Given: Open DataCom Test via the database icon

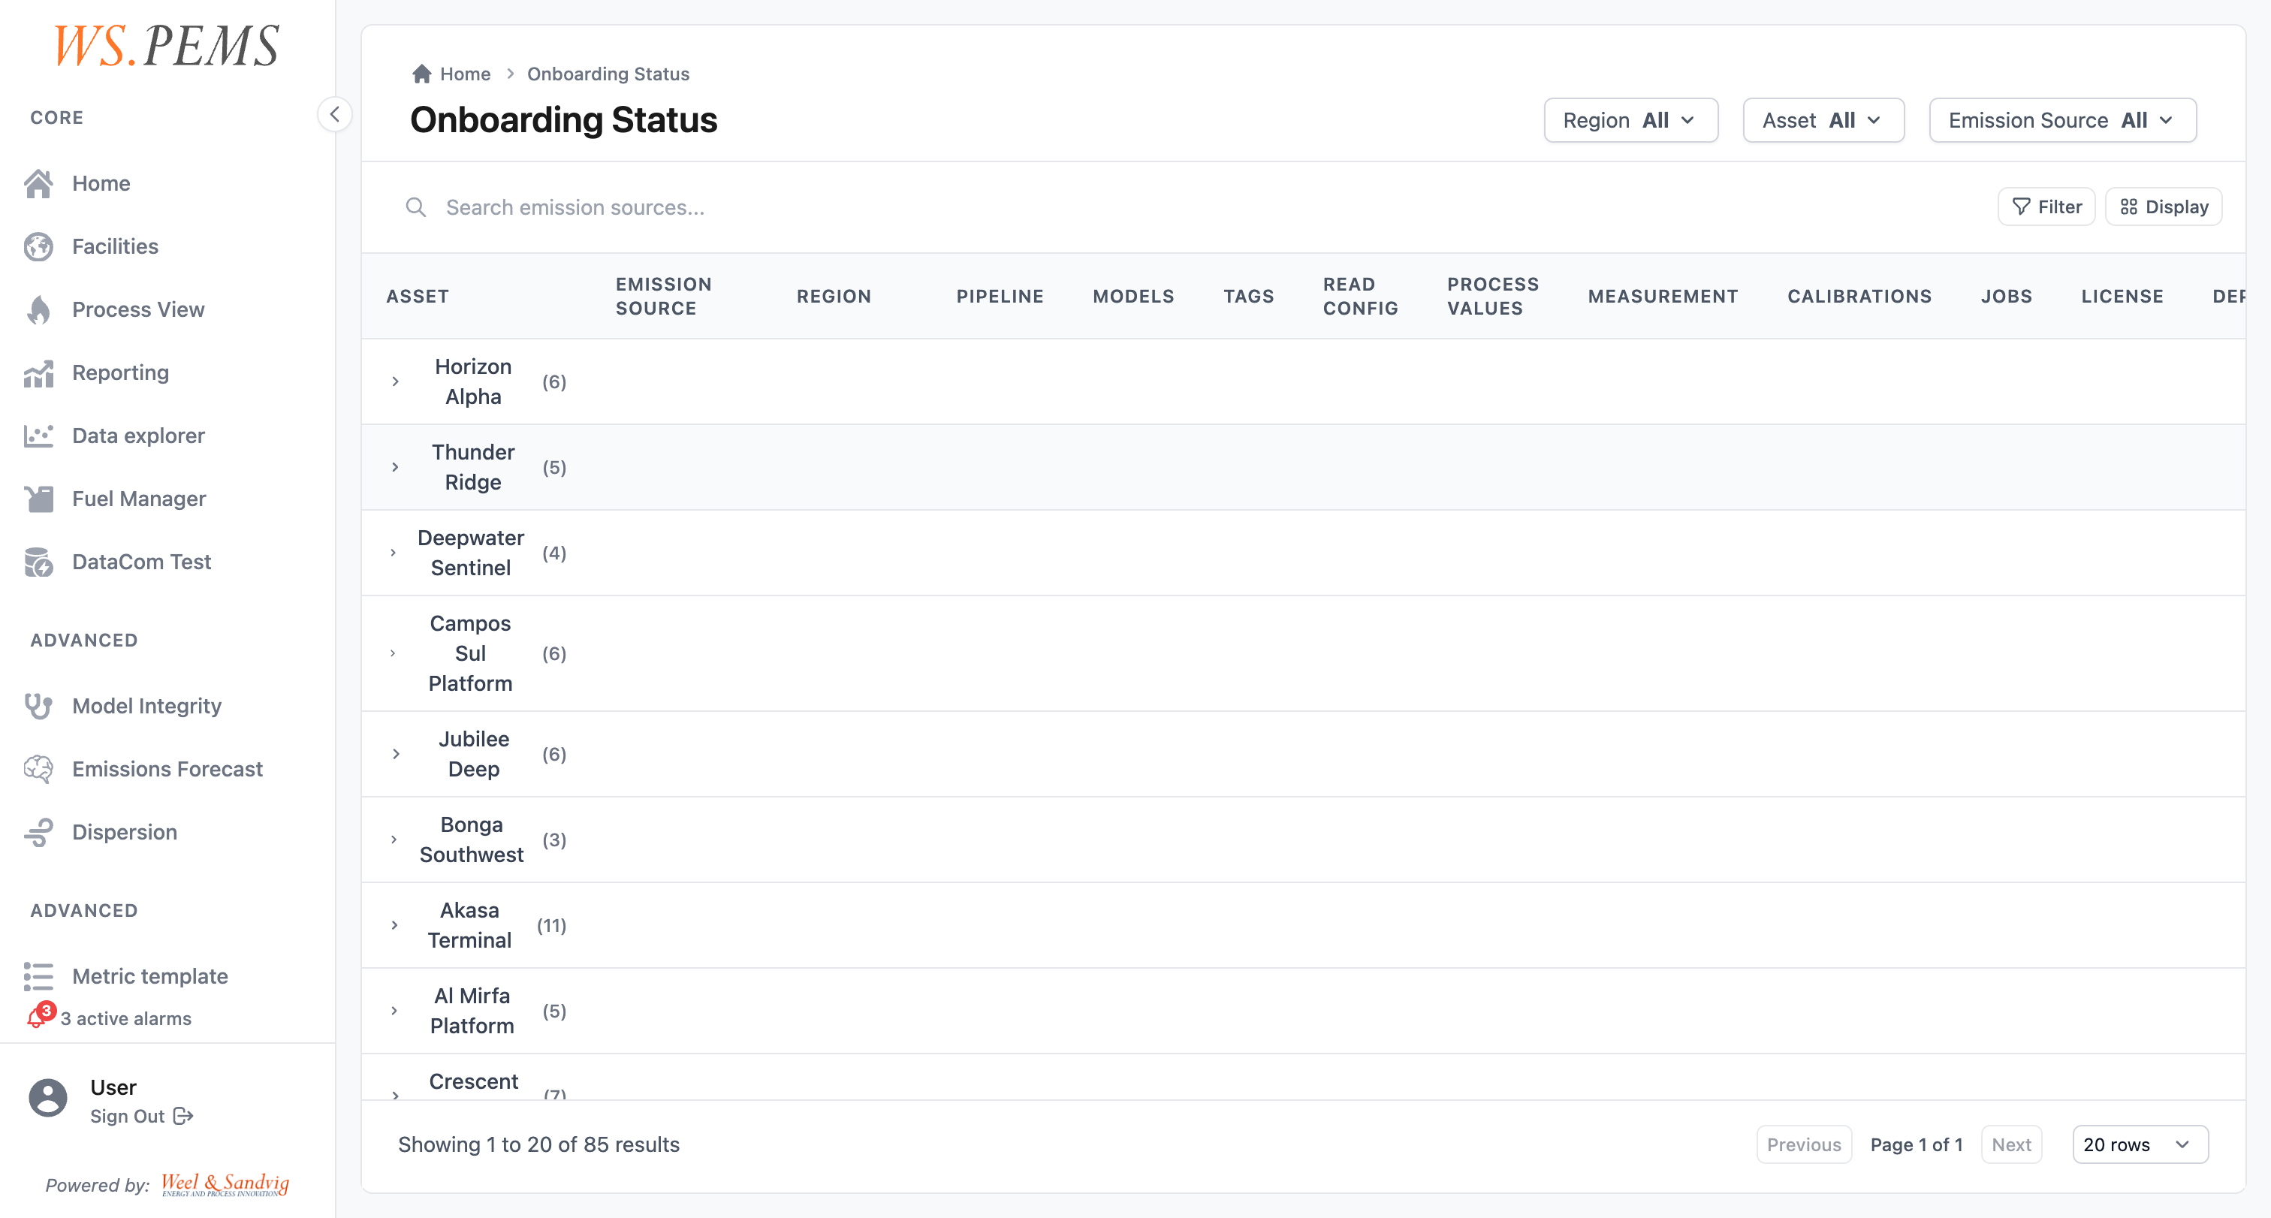Looking at the screenshot, I should point(39,562).
